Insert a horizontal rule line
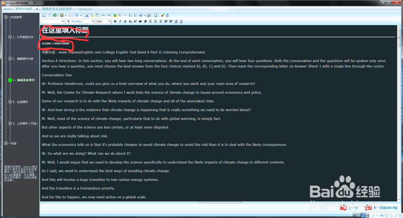Screen dimensions: 403x218 (x=125, y=15)
